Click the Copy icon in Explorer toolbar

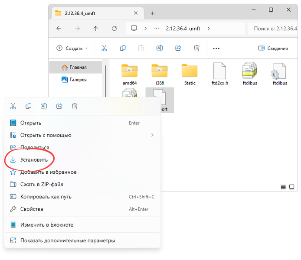pyautogui.click(x=123, y=48)
